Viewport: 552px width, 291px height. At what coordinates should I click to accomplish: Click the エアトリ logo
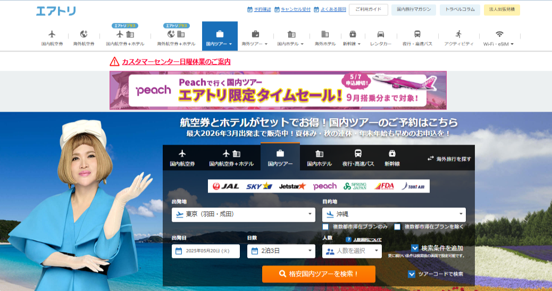(56, 11)
